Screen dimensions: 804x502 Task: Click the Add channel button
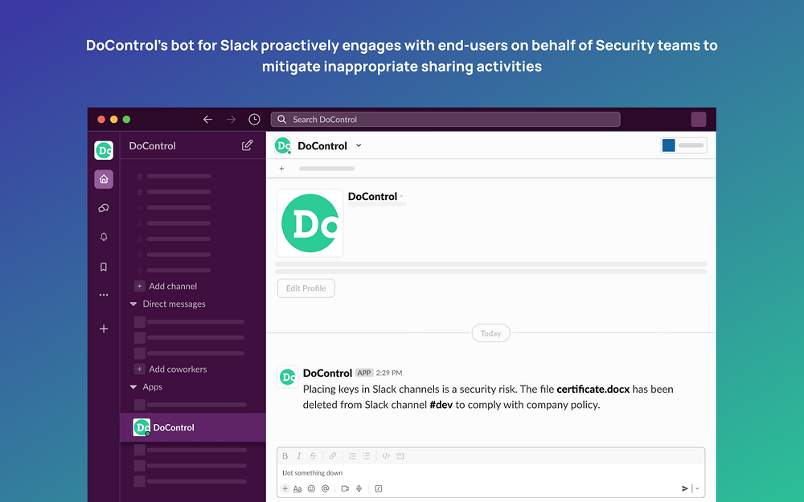(166, 287)
